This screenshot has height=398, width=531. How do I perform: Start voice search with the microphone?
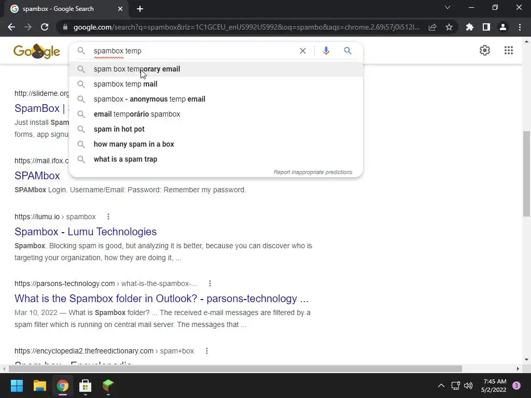click(326, 51)
